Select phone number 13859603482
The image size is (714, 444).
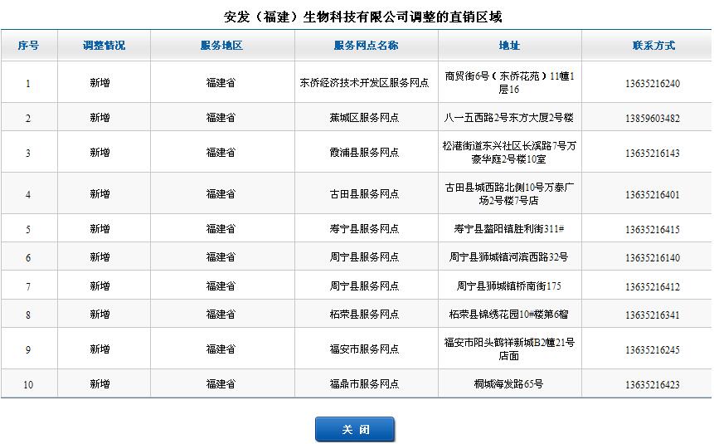[653, 119]
